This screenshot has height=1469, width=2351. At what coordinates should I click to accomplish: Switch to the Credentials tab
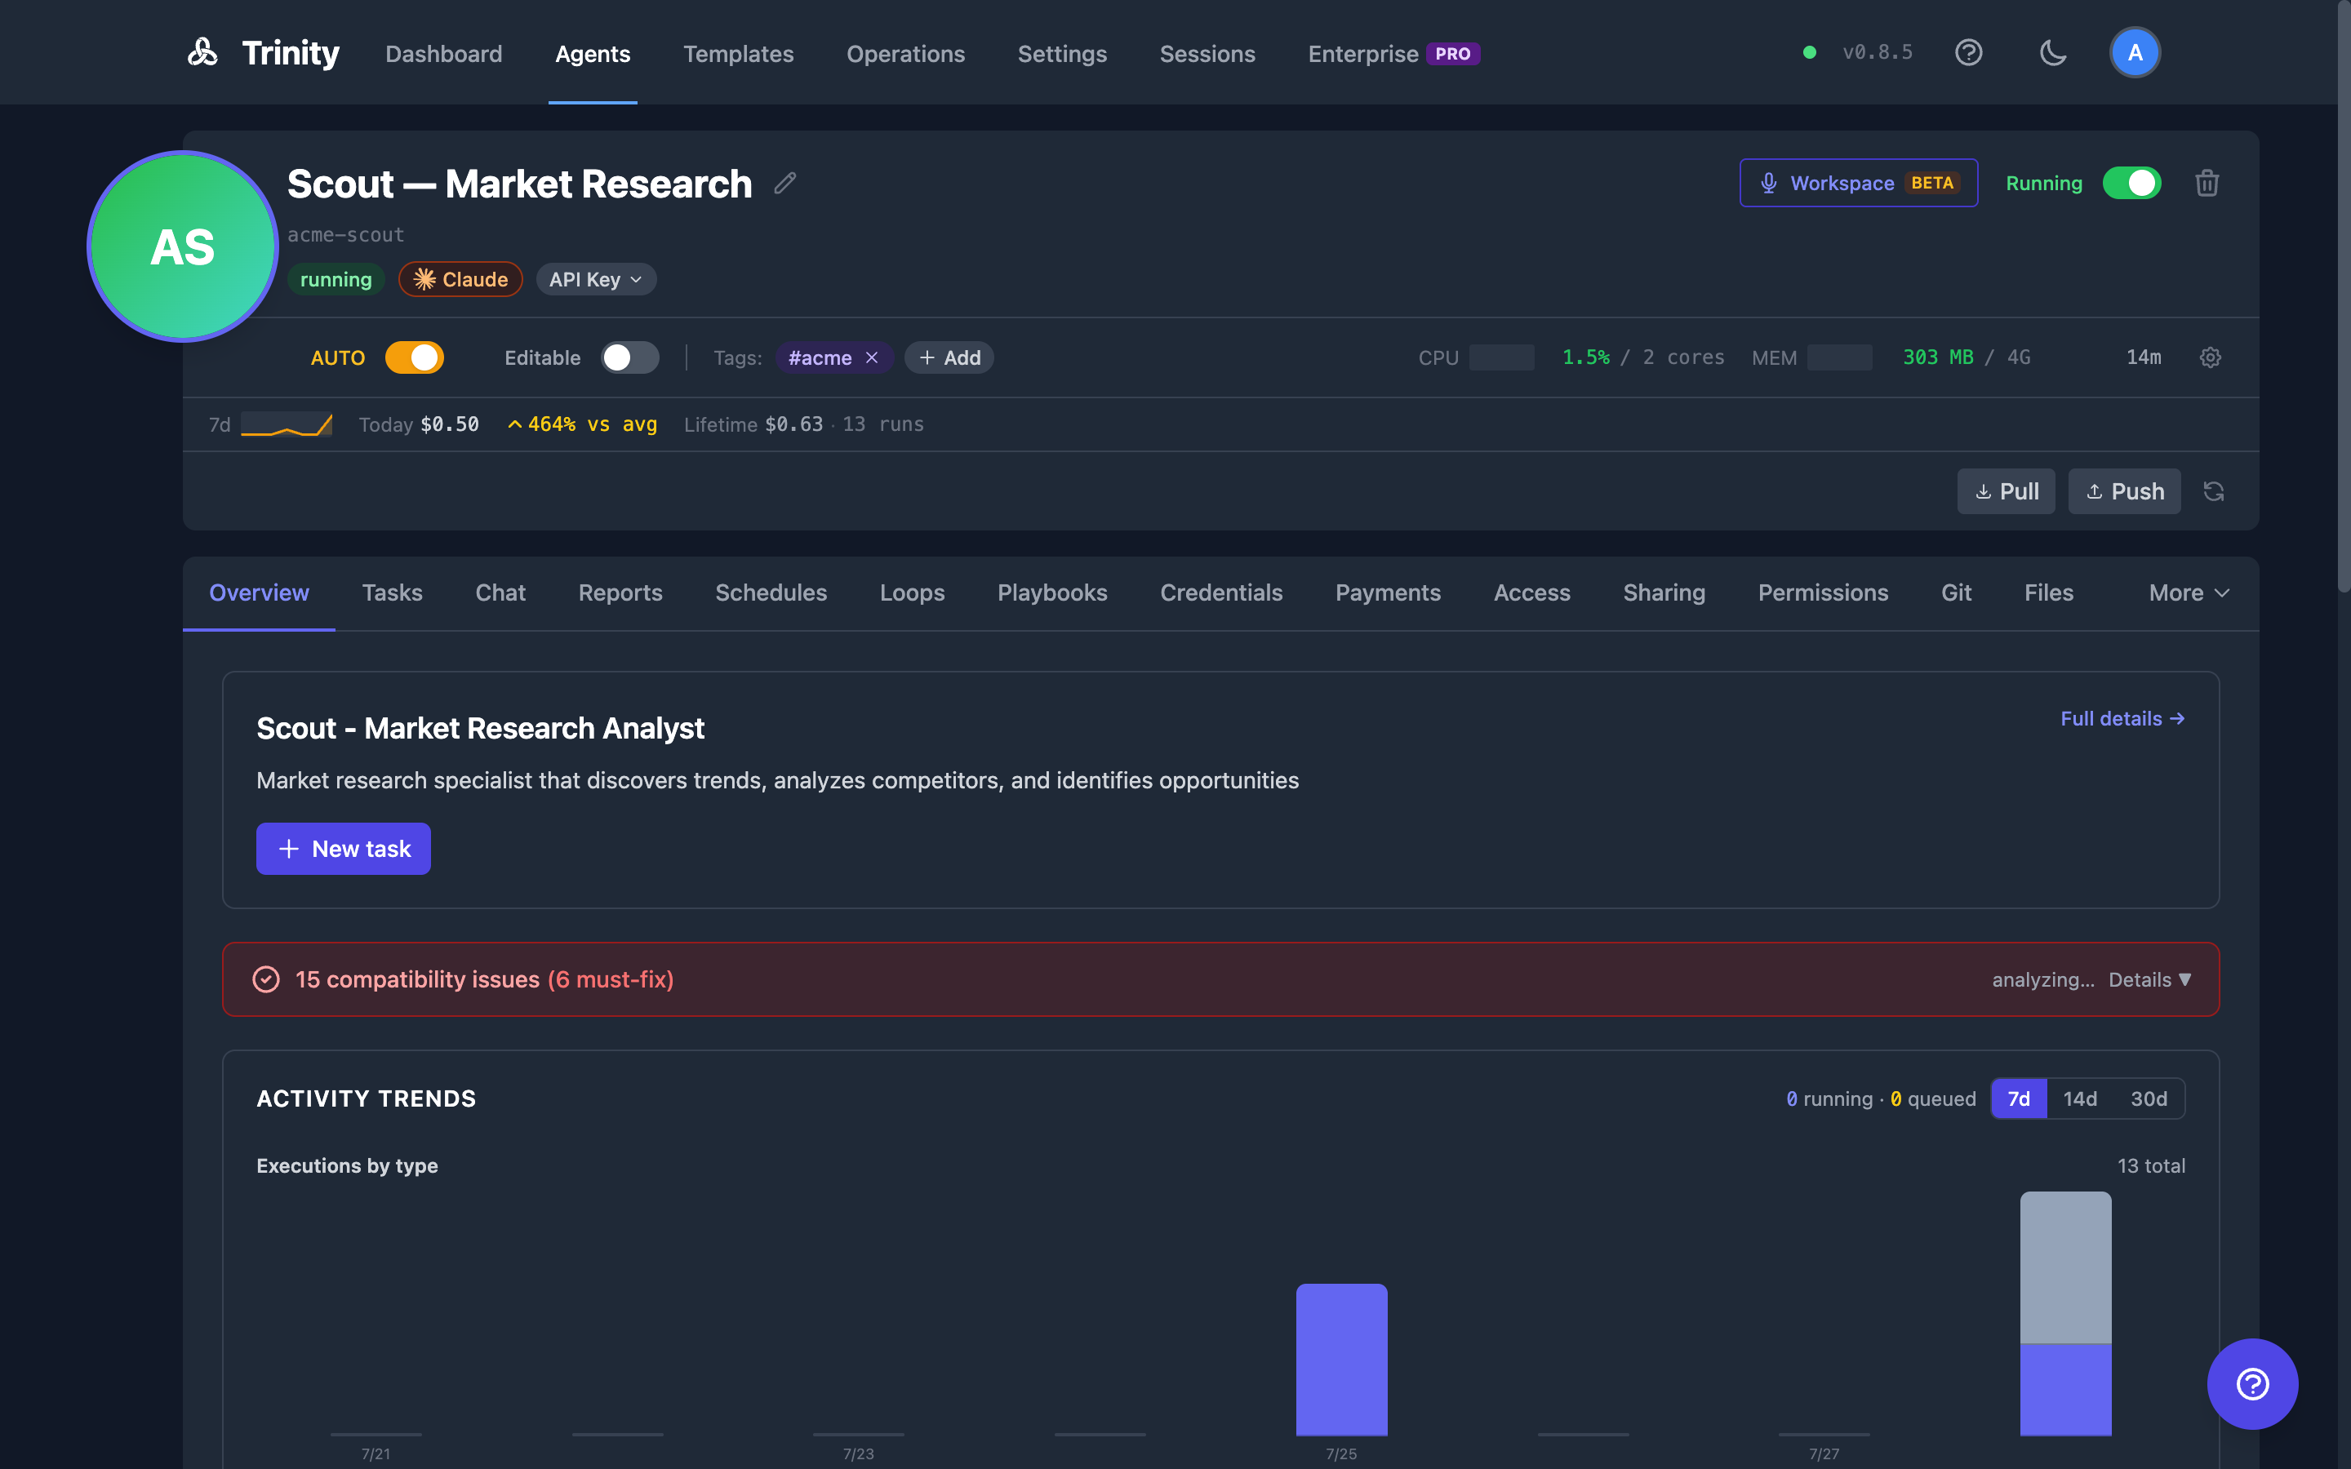1221,592
